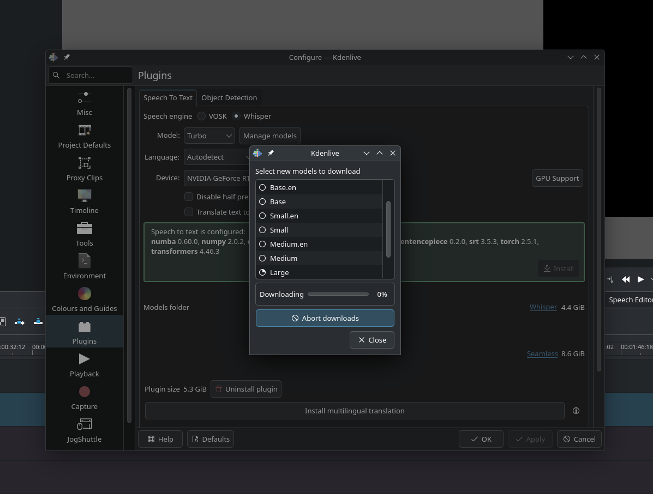
Task: Select the Small.en model
Action: (319, 216)
